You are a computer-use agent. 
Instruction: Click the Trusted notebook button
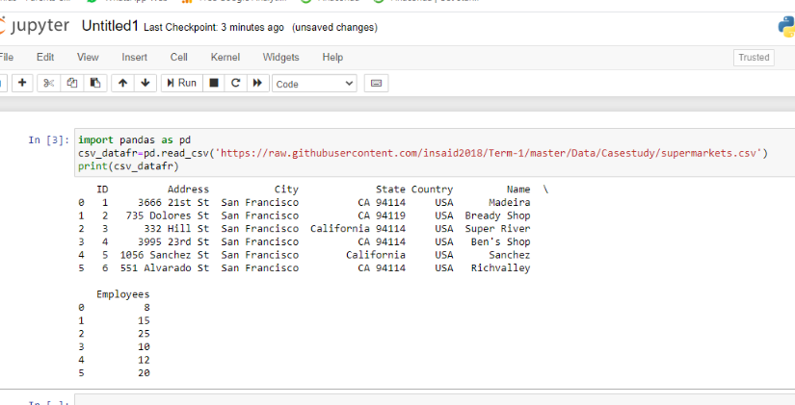click(754, 58)
